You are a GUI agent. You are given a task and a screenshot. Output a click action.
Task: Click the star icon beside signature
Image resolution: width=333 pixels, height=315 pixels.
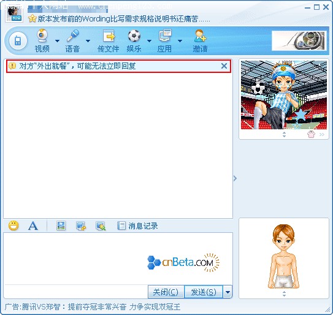tap(33, 18)
